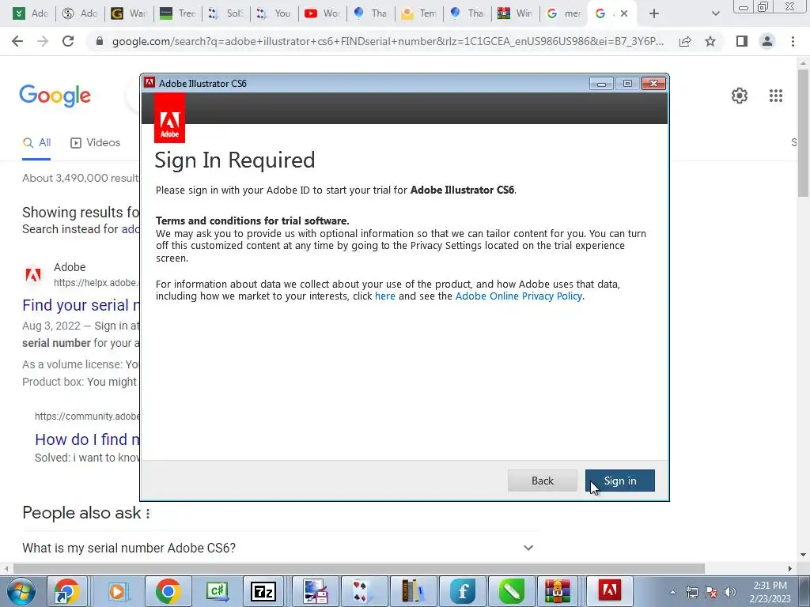Click the vertical page scrollbar
The width and height of the screenshot is (810, 607).
pyautogui.click(x=803, y=132)
